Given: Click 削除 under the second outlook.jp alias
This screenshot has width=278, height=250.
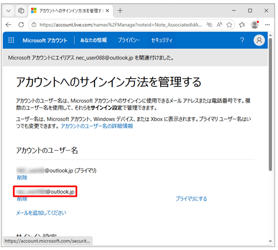Looking at the screenshot, I should click(x=22, y=199).
